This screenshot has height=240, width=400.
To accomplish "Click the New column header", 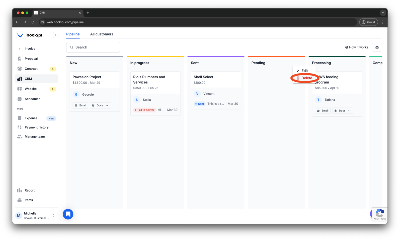I will (73, 63).
